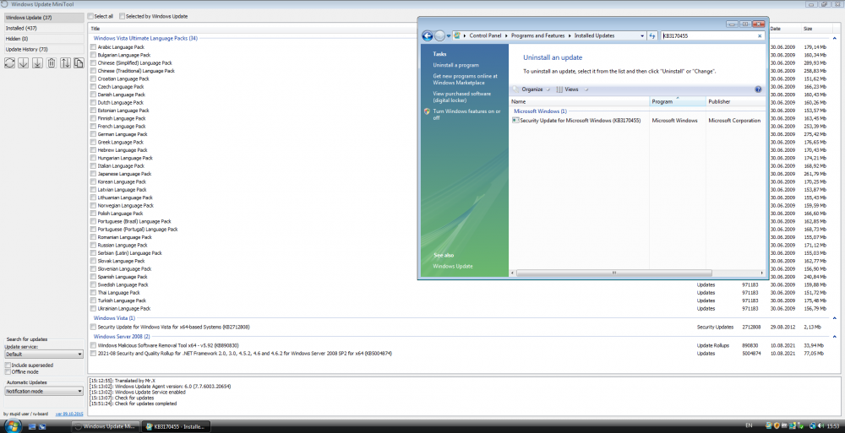
Task: Click the Publisher column header
Action: [x=735, y=101]
